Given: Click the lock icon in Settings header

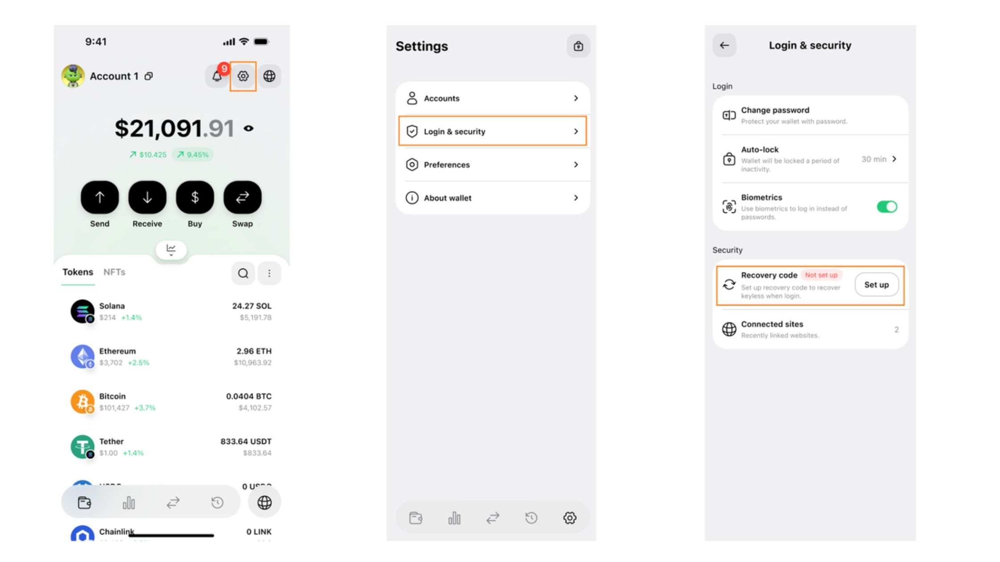Looking at the screenshot, I should click(578, 46).
